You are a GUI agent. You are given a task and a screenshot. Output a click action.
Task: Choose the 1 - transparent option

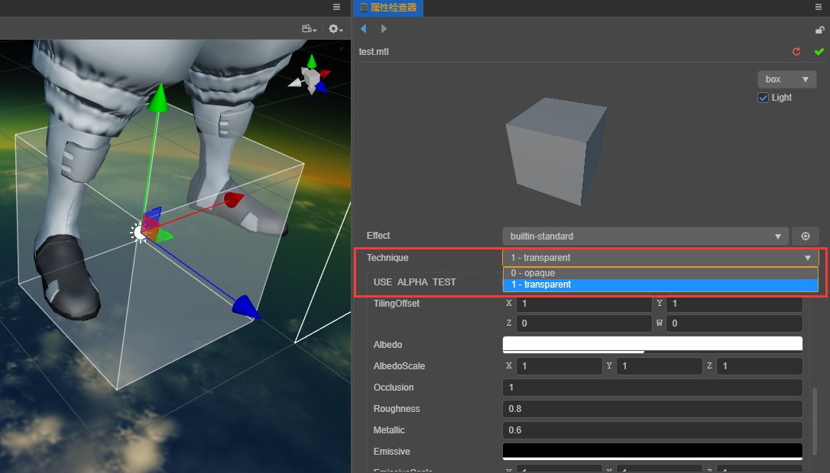pos(660,285)
